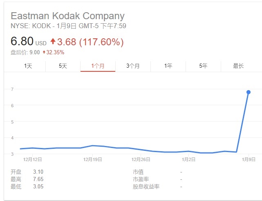Click the 市值 market cap label
Image resolution: width=262 pixels, height=201 pixels.
pyautogui.click(x=138, y=172)
